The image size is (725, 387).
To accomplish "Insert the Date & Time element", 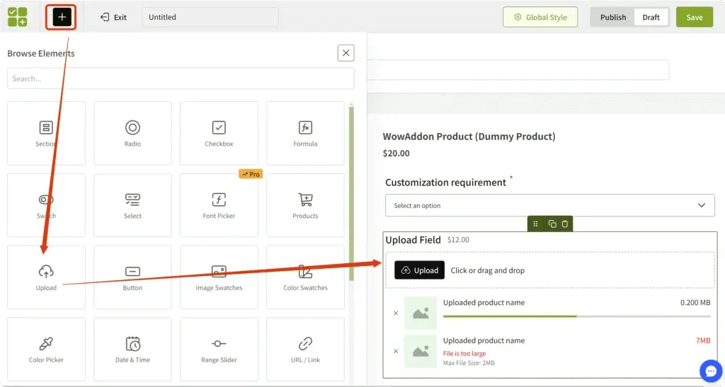I will pyautogui.click(x=132, y=349).
